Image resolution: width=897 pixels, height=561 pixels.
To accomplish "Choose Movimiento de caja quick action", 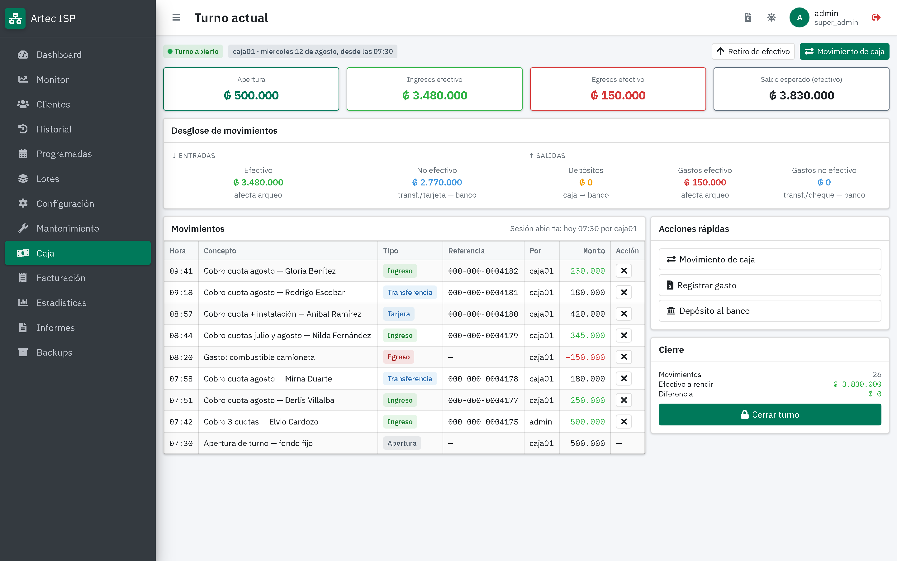I will (770, 259).
